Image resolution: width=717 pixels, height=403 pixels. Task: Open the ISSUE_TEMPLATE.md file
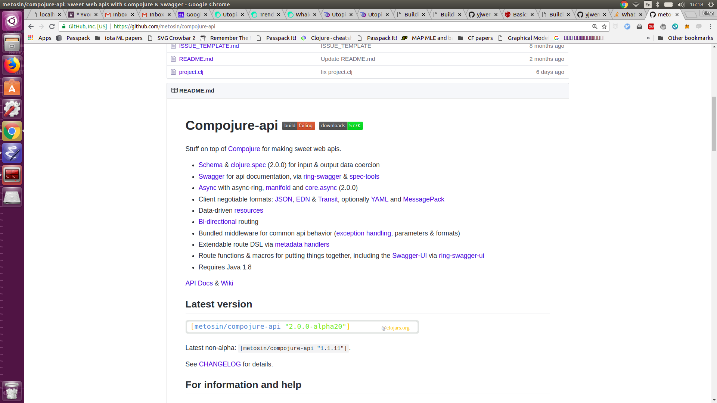tap(209, 46)
